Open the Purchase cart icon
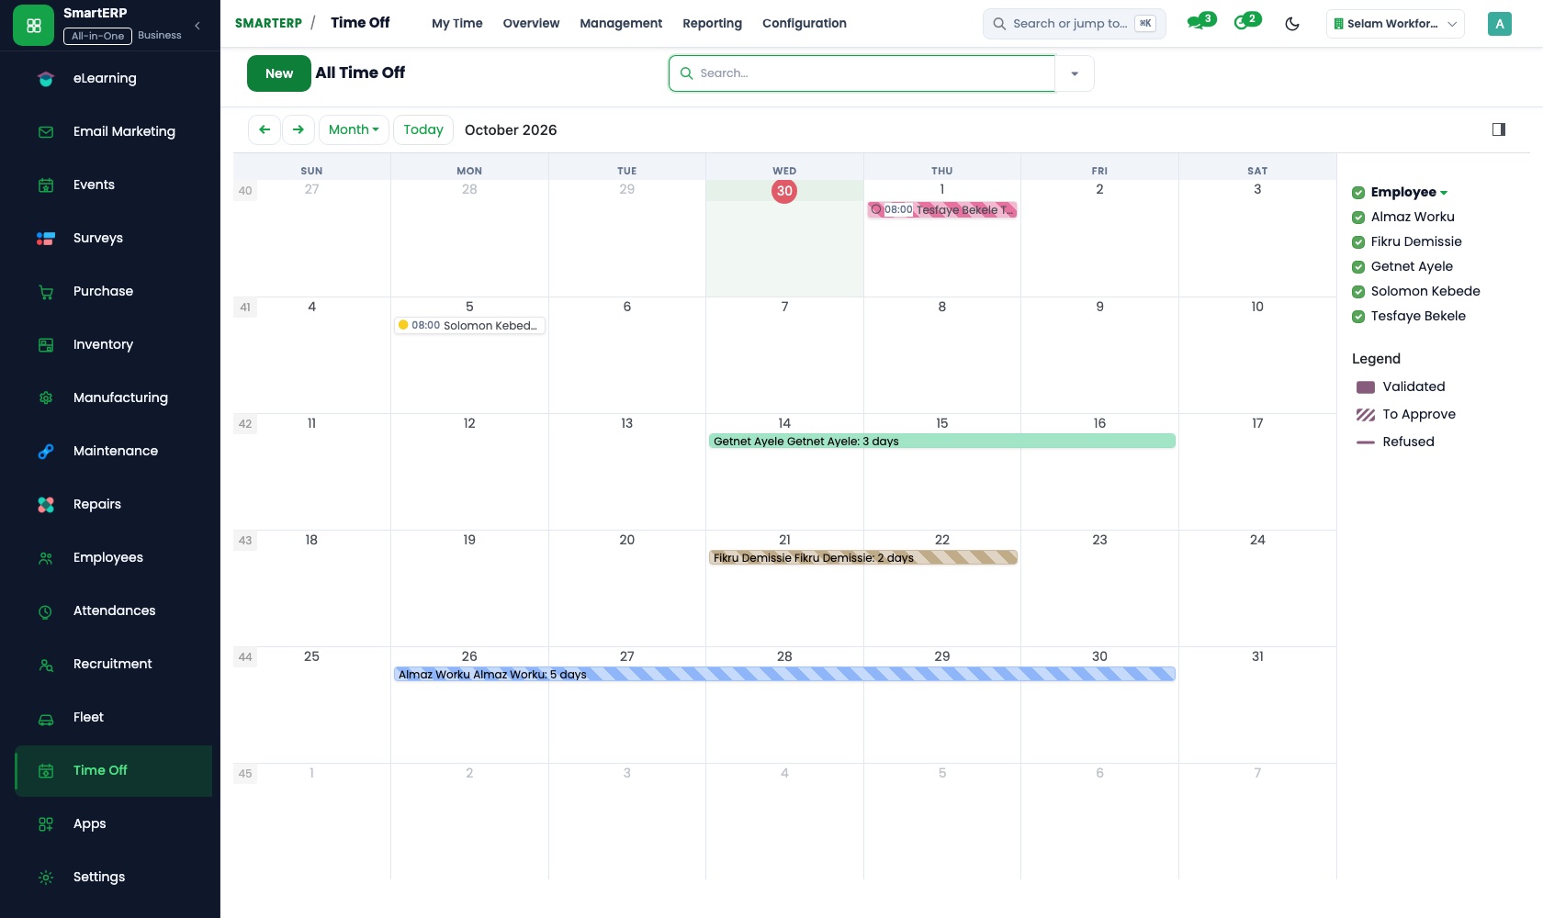Screen dimensions: 1543x918 click(46, 292)
